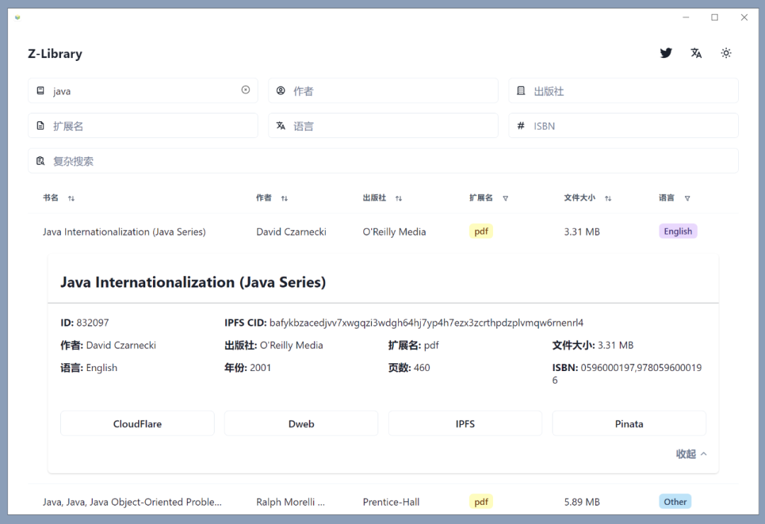Image resolution: width=765 pixels, height=524 pixels.
Task: Focus the complex search field
Action: point(390,161)
